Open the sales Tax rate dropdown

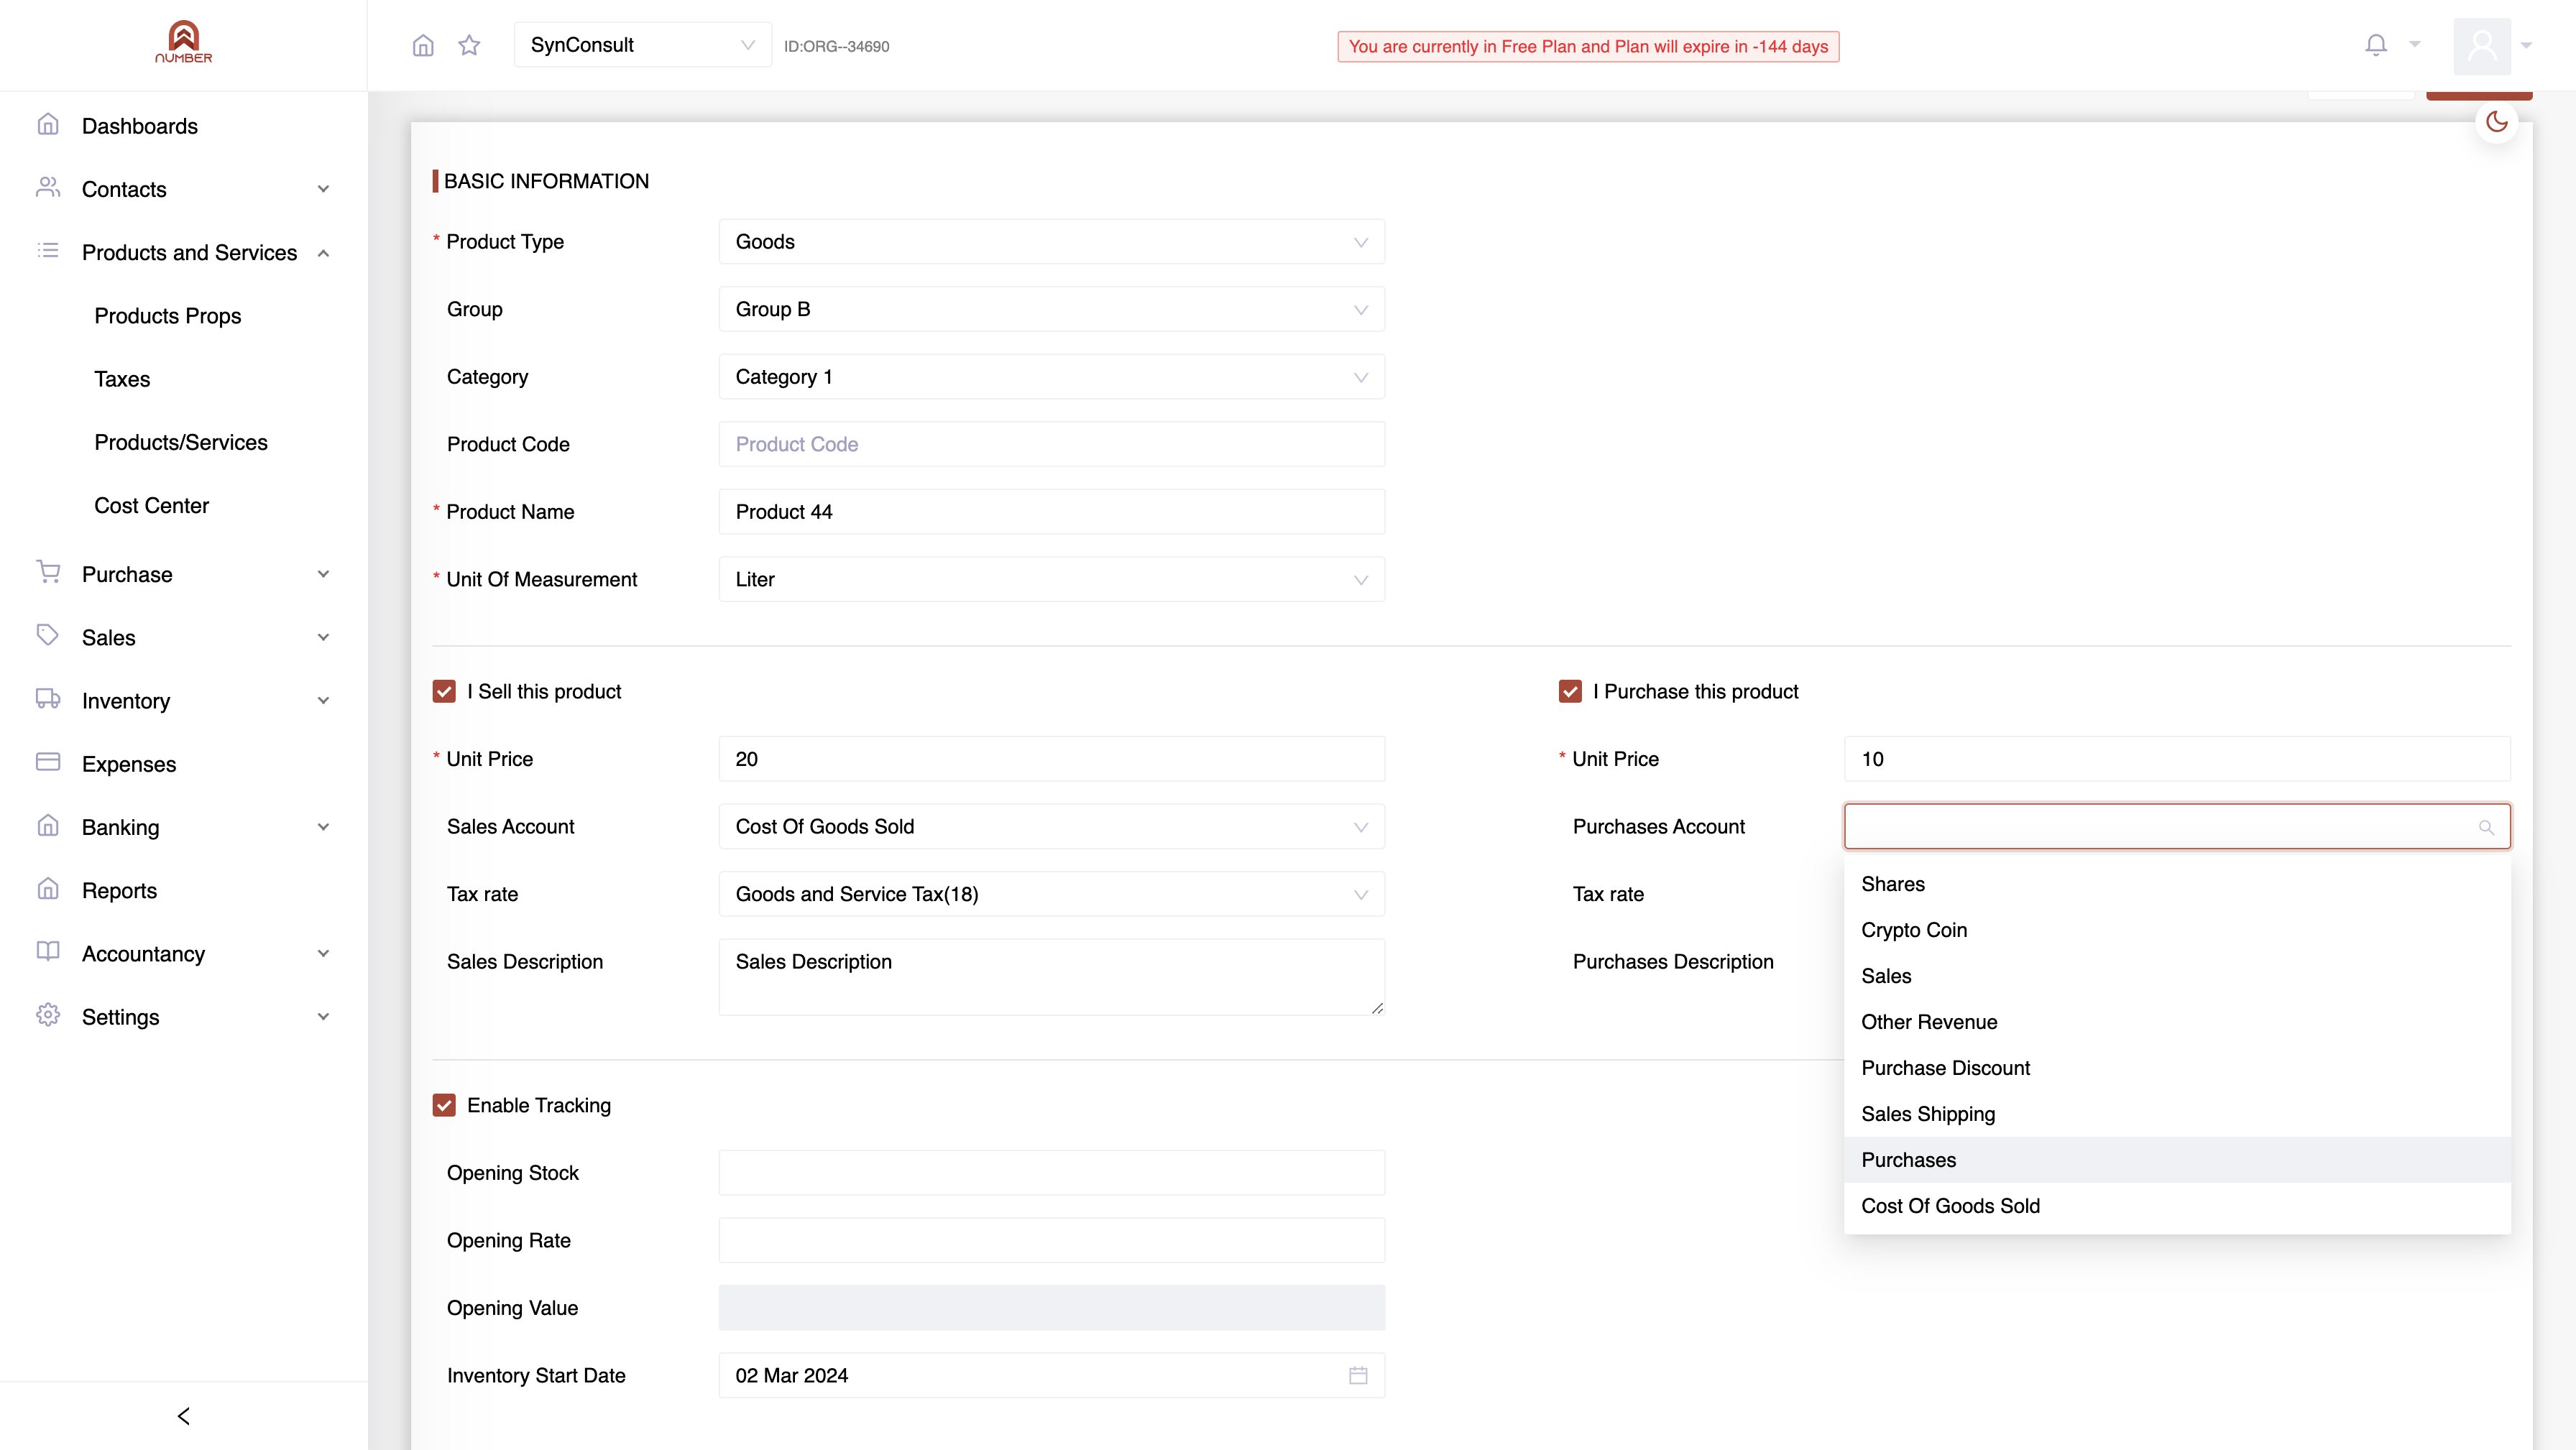pos(1051,894)
